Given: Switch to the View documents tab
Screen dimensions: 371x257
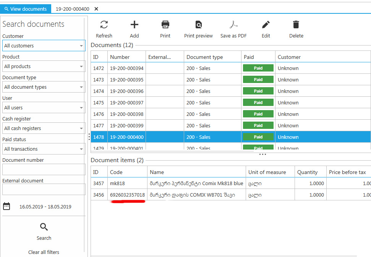Looking at the screenshot, I should point(25,9).
